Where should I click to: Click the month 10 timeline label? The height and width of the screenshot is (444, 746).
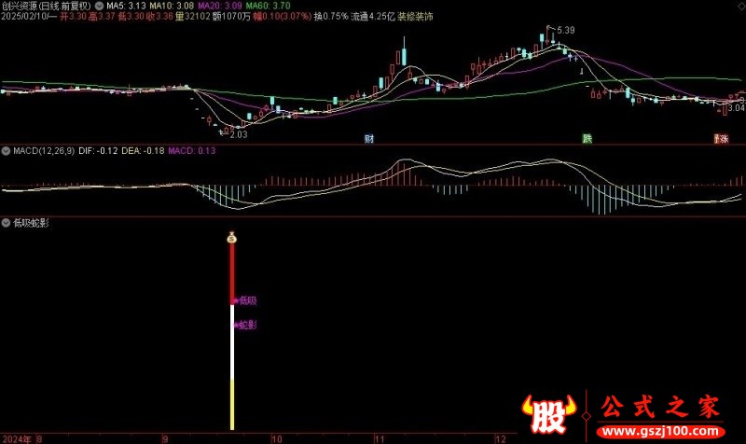tap(276, 438)
